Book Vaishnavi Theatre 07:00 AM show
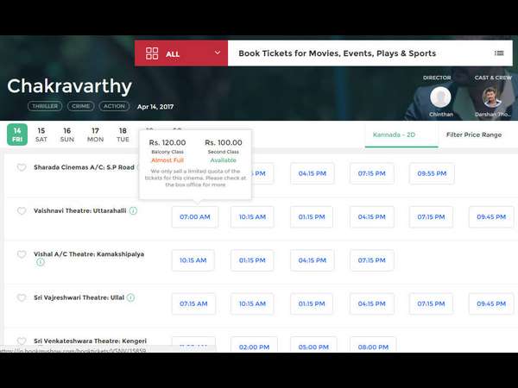 195,217
